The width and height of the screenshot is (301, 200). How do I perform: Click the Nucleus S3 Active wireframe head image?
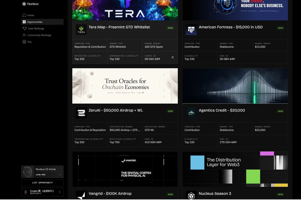[x=28, y=172]
